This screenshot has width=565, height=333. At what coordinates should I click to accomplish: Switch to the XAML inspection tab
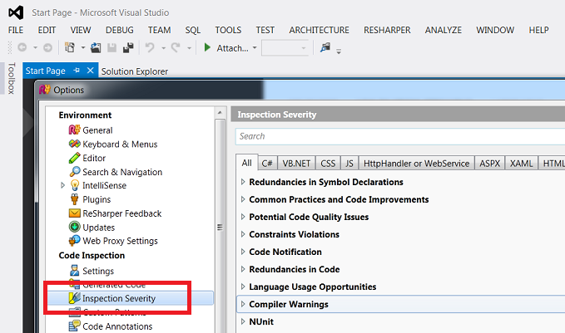click(522, 164)
